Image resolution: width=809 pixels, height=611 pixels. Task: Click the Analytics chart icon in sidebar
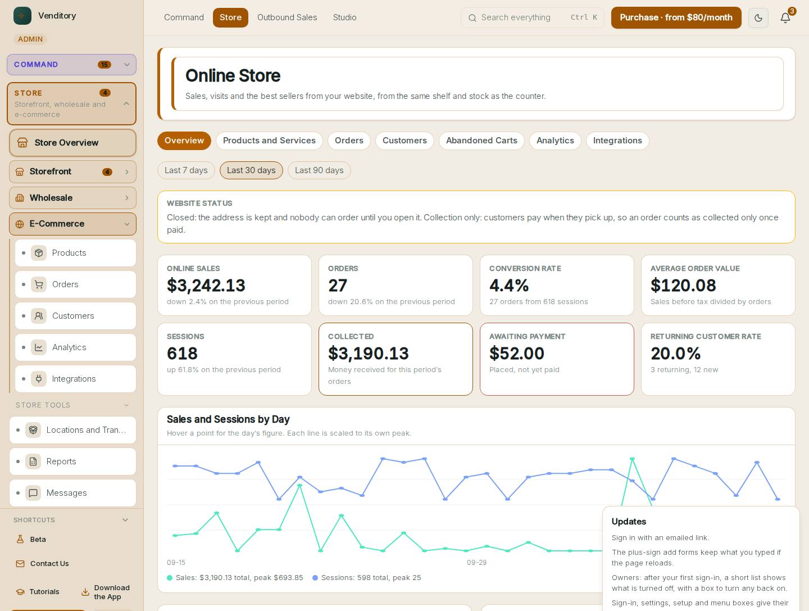pyautogui.click(x=39, y=347)
